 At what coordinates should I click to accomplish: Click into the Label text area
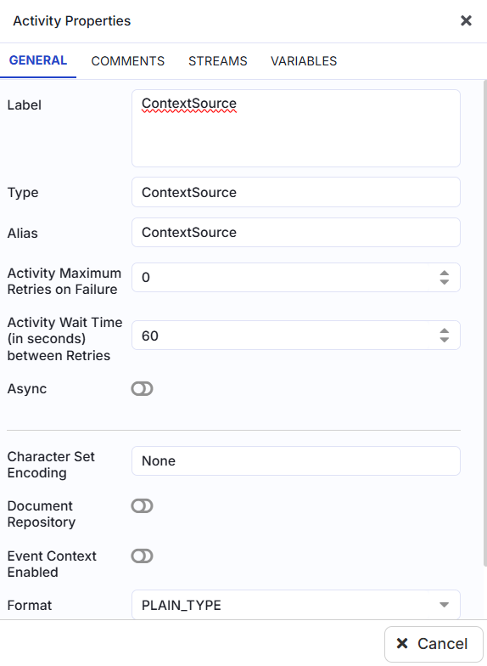pyautogui.click(x=295, y=128)
